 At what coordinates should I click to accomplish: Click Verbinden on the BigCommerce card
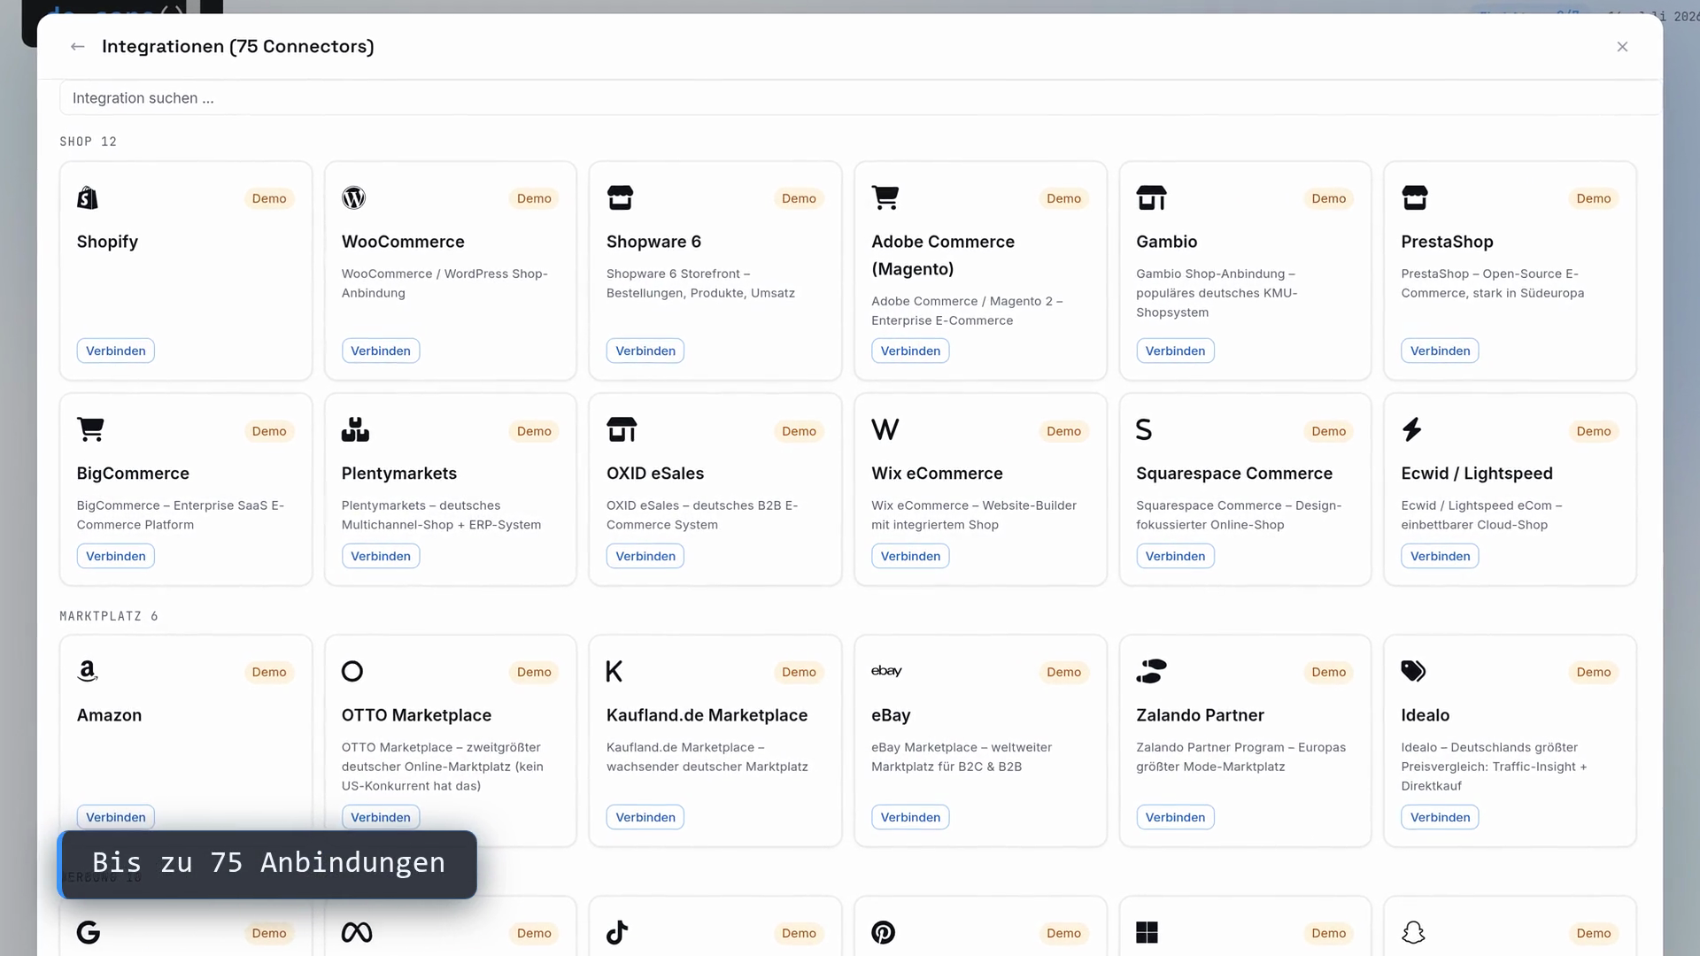[116, 556]
